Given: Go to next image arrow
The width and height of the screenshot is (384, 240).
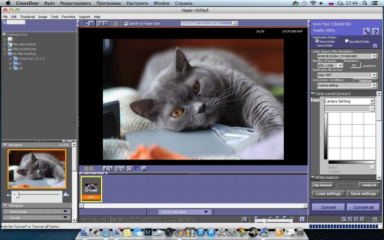Looking at the screenshot, I should tap(91, 168).
